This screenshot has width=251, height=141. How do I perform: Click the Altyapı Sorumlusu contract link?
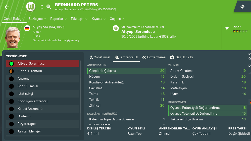point(138,32)
